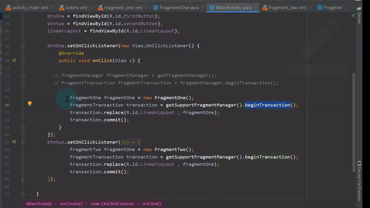This screenshot has width=370, height=208.
Task: Click the editor's vertical scrollbar thumb
Action: coord(354,123)
